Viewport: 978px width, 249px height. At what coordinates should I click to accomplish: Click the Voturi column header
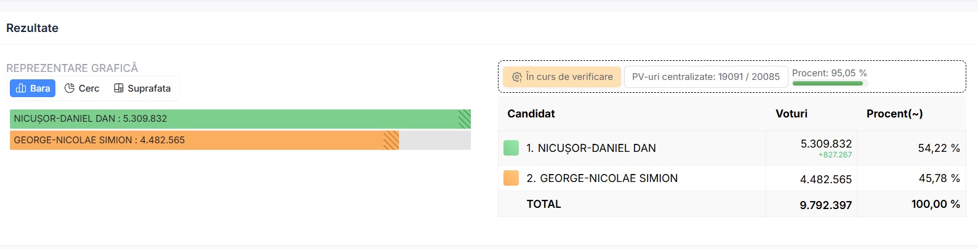coord(792,114)
